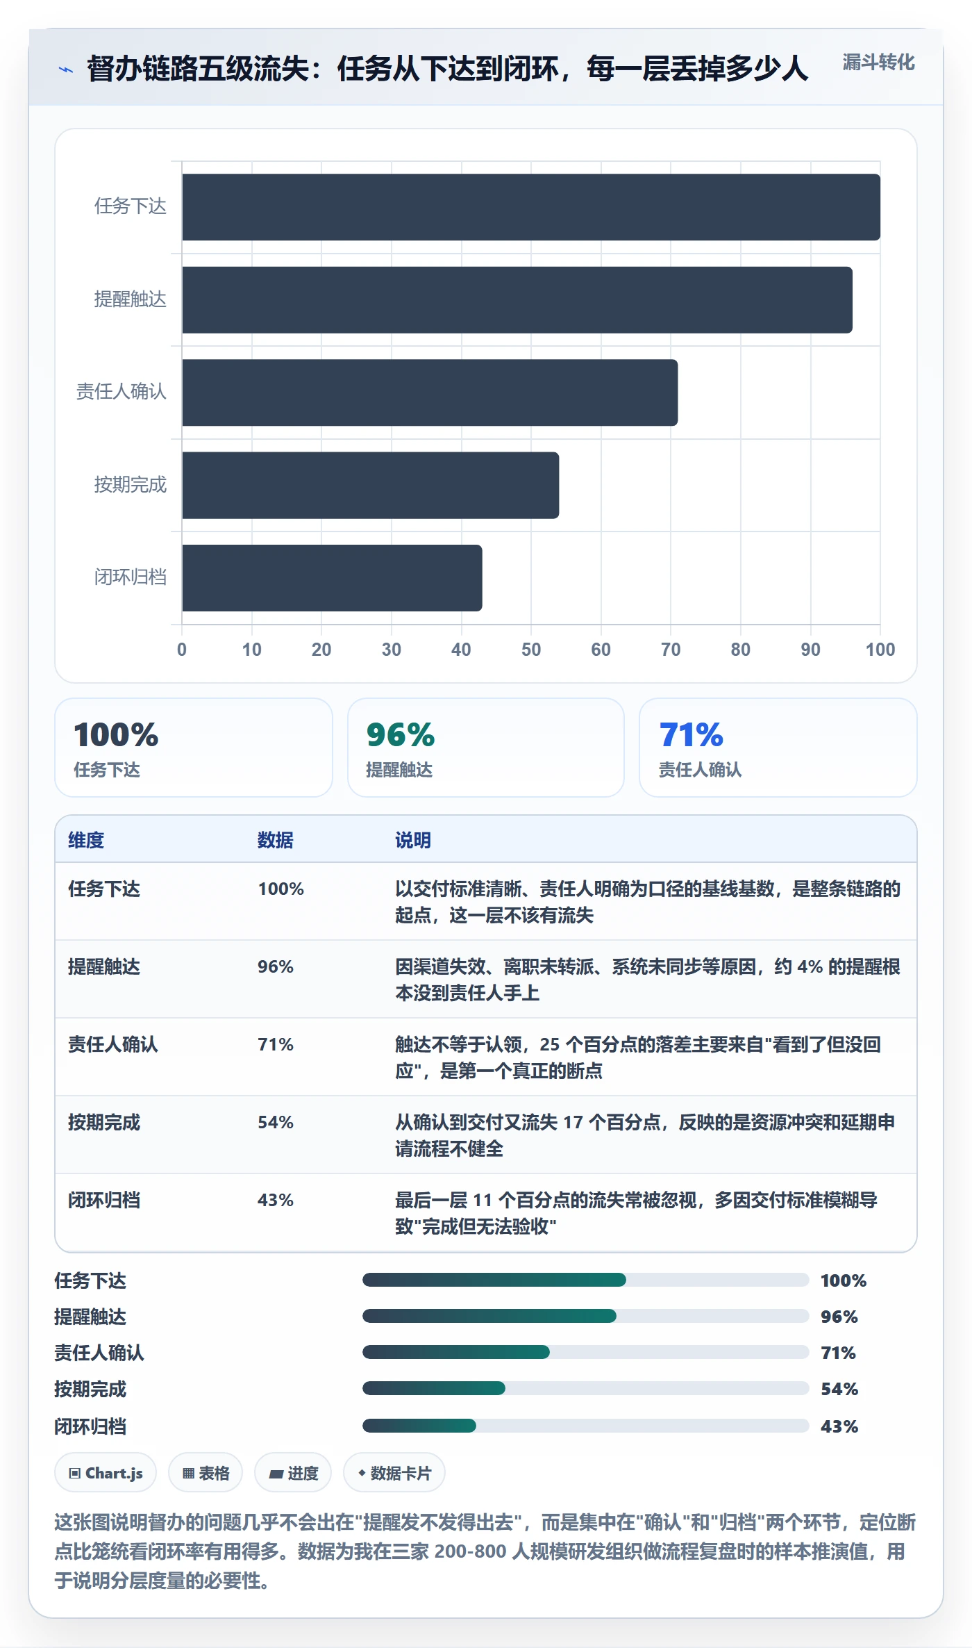
Task: Click the 责任人确认 bar in the chart
Action: (430, 393)
